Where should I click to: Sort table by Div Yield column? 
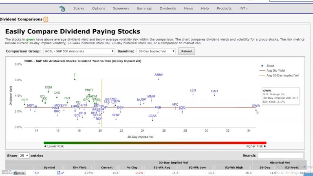click(79, 167)
